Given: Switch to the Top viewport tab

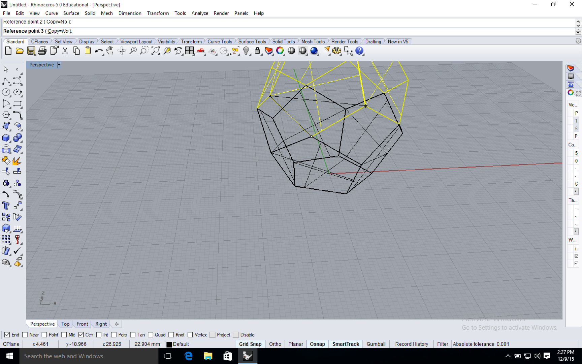Looking at the screenshot, I should pos(65,324).
